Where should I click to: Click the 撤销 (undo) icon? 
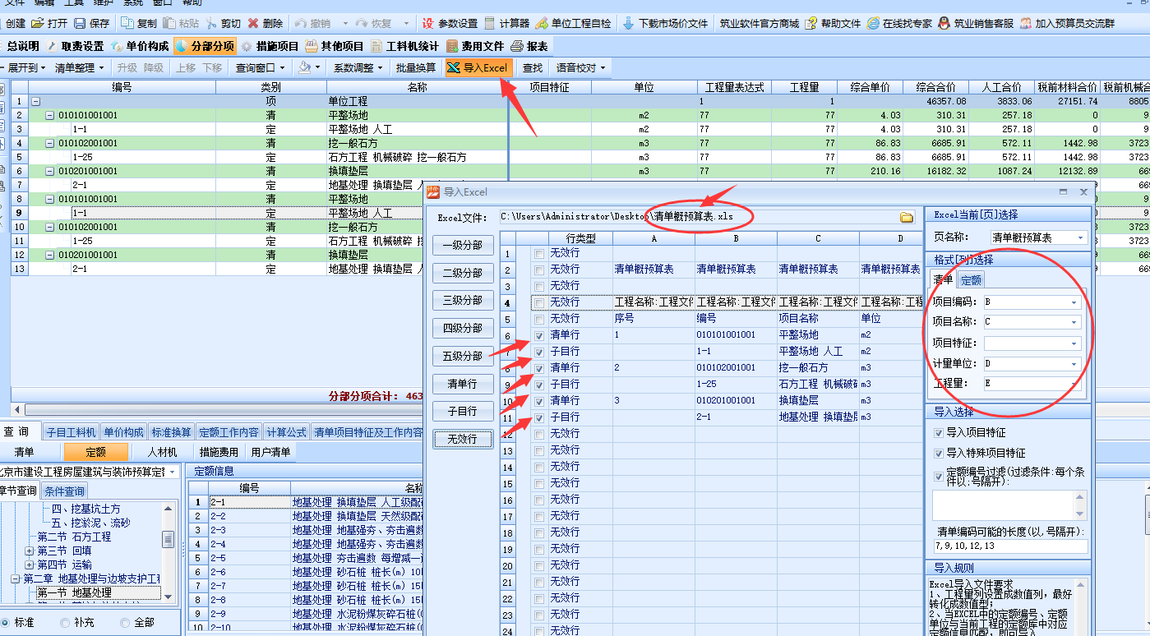(x=302, y=23)
